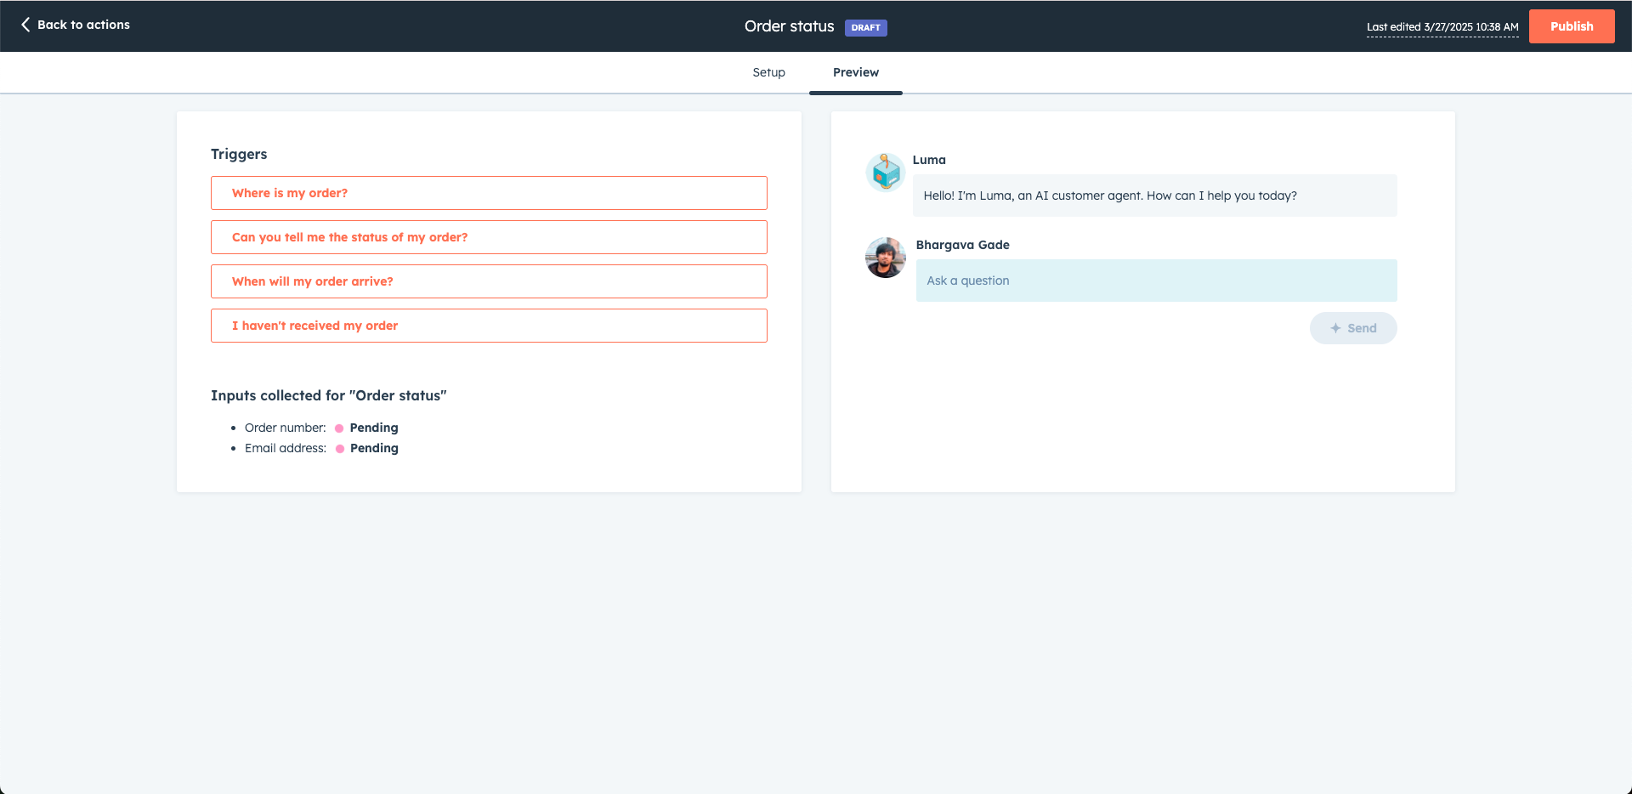
Task: Click the Order status title
Action: pyautogui.click(x=789, y=26)
